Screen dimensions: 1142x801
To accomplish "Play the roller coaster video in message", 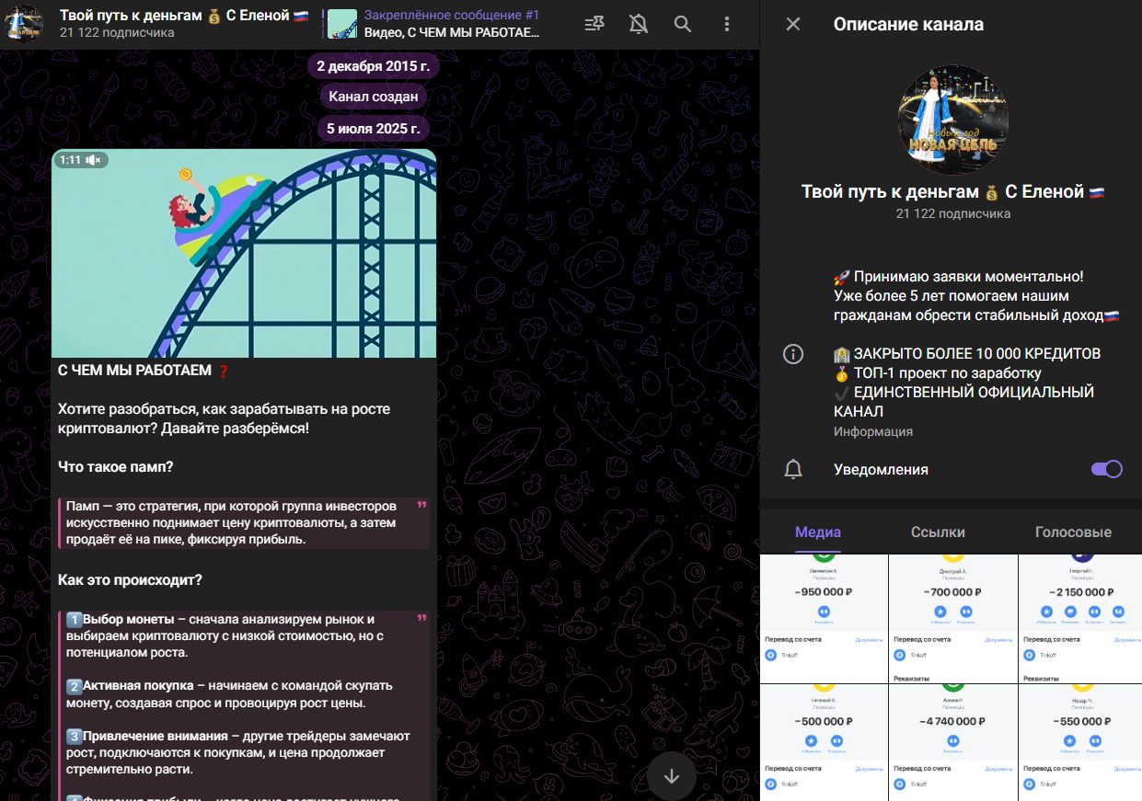I will [244, 254].
